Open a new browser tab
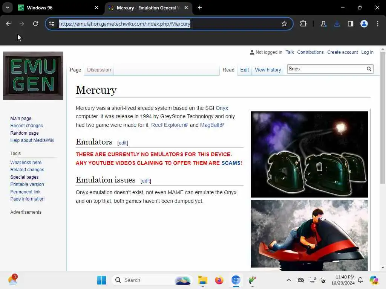Viewport: 386px width, 289px height. click(200, 8)
